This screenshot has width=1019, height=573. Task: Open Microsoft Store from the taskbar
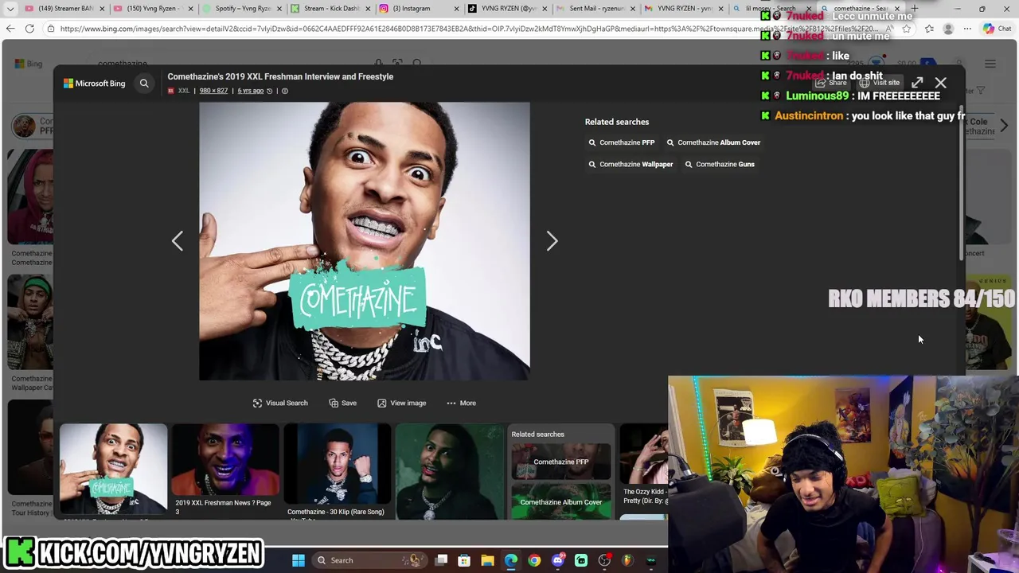coord(464,560)
